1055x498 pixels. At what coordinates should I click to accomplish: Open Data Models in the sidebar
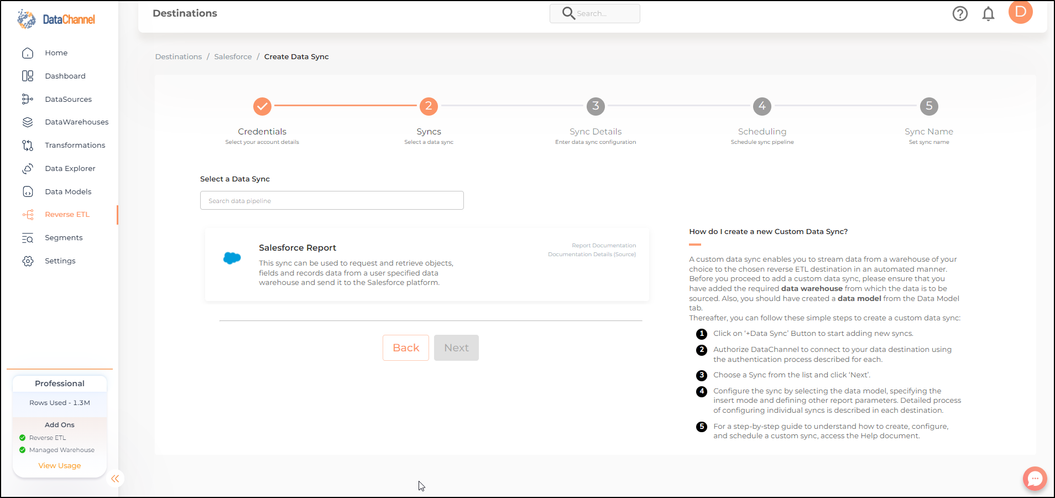68,192
